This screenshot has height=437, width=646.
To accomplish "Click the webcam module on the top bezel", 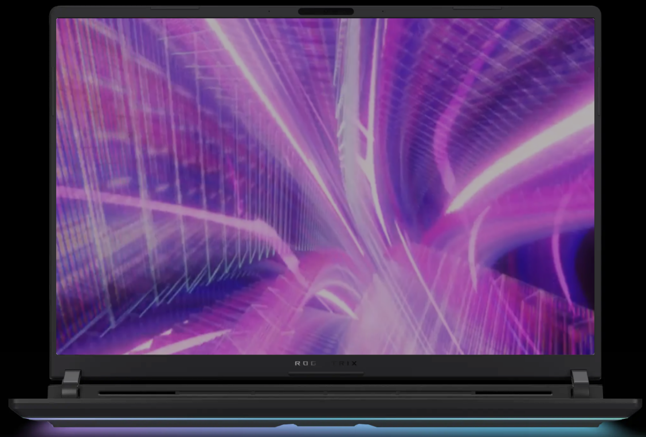I will pos(326,11).
